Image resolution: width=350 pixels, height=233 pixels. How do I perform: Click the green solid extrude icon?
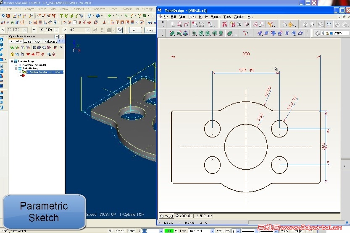(172, 34)
